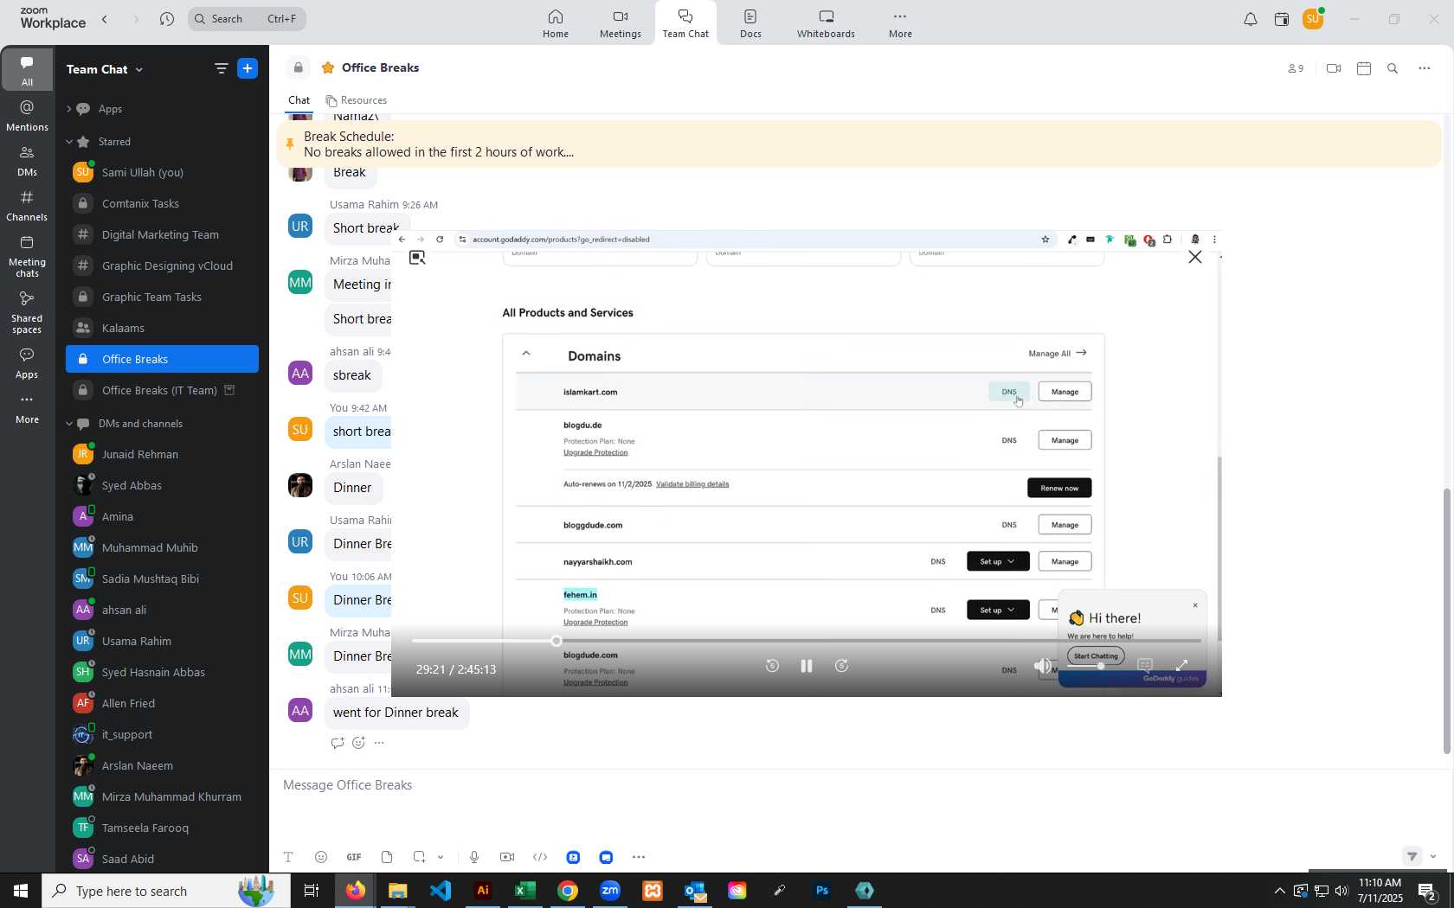
Task: Star toggle for Office Breaks channel
Action: [328, 68]
